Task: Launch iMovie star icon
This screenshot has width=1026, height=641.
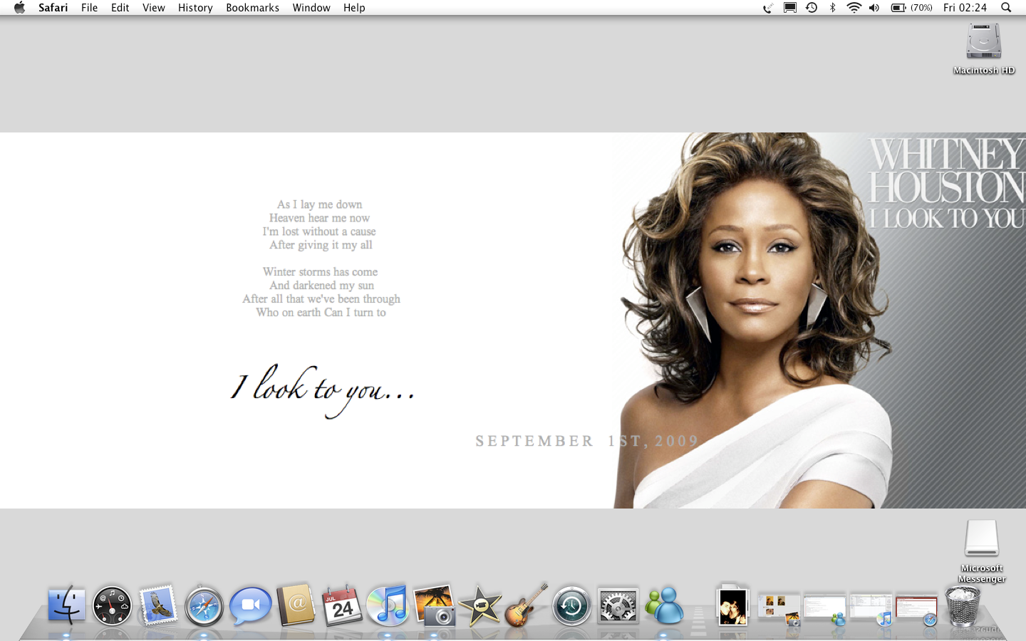Action: click(x=480, y=606)
